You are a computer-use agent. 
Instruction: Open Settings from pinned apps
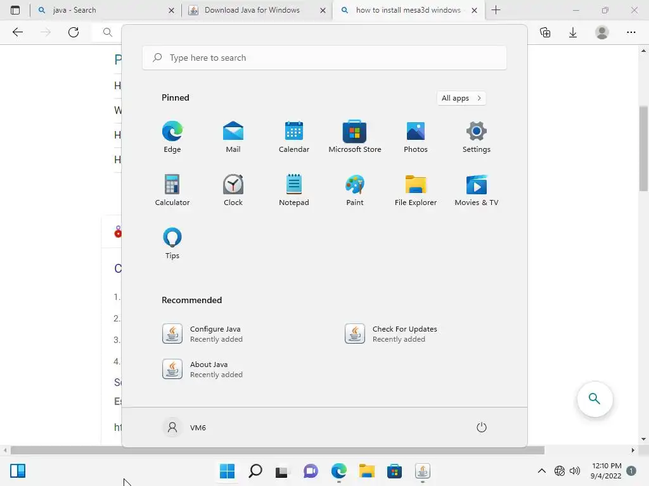tap(477, 137)
